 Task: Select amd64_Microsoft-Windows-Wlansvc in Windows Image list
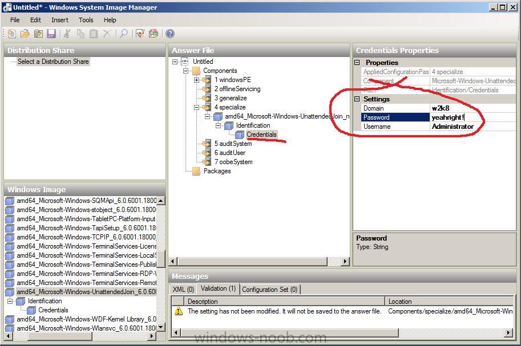pos(86,328)
